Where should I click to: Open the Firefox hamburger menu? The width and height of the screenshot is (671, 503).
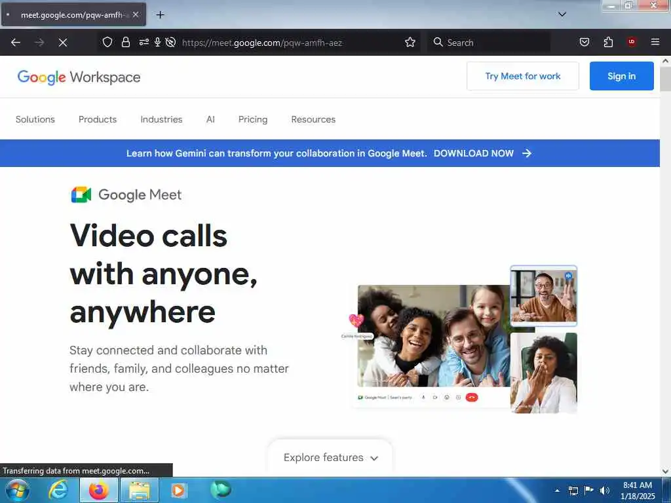coord(655,42)
